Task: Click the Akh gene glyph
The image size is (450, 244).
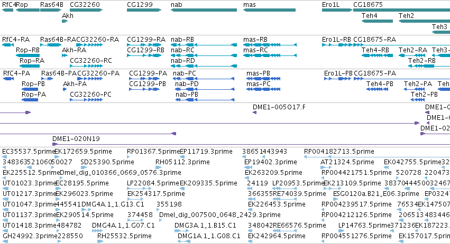Action: [65, 21]
